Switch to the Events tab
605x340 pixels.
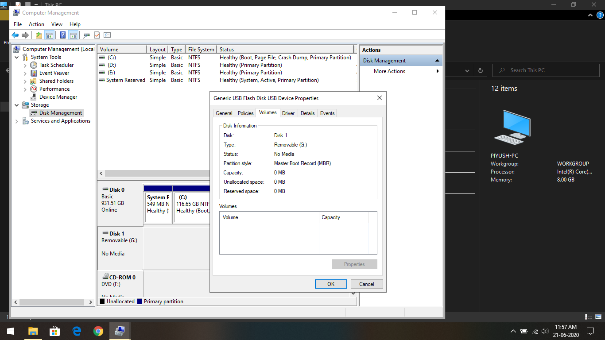pyautogui.click(x=327, y=113)
